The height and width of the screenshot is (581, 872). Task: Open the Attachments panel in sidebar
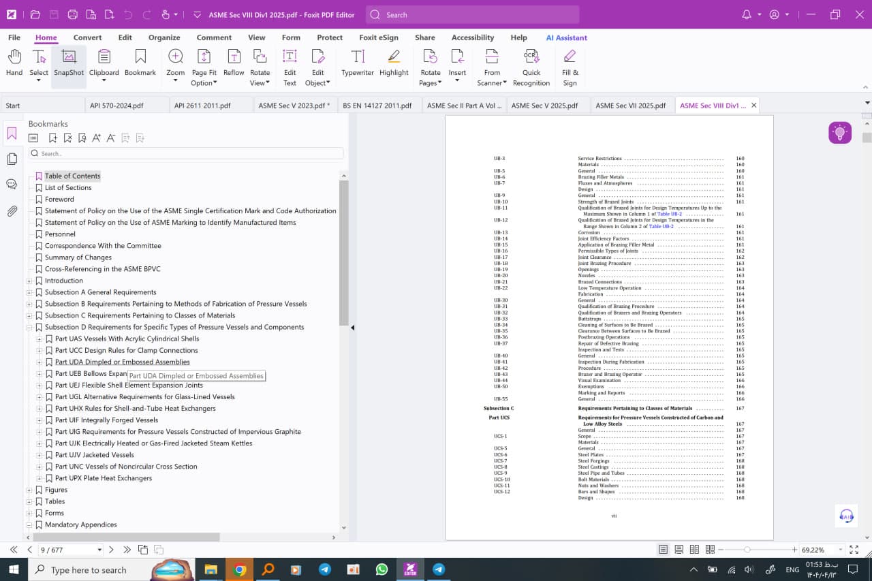coord(12,211)
